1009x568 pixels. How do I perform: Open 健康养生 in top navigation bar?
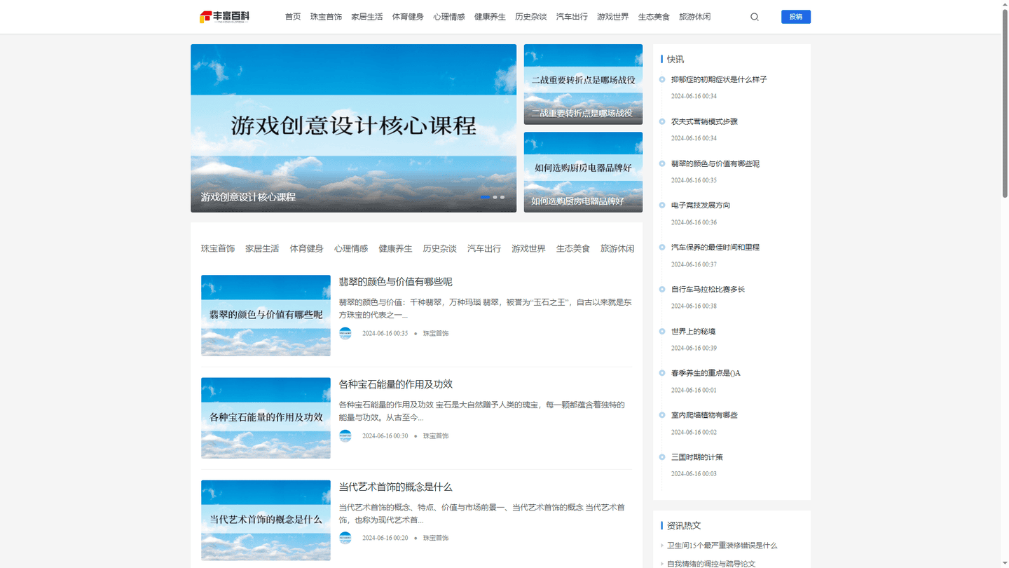coord(490,17)
